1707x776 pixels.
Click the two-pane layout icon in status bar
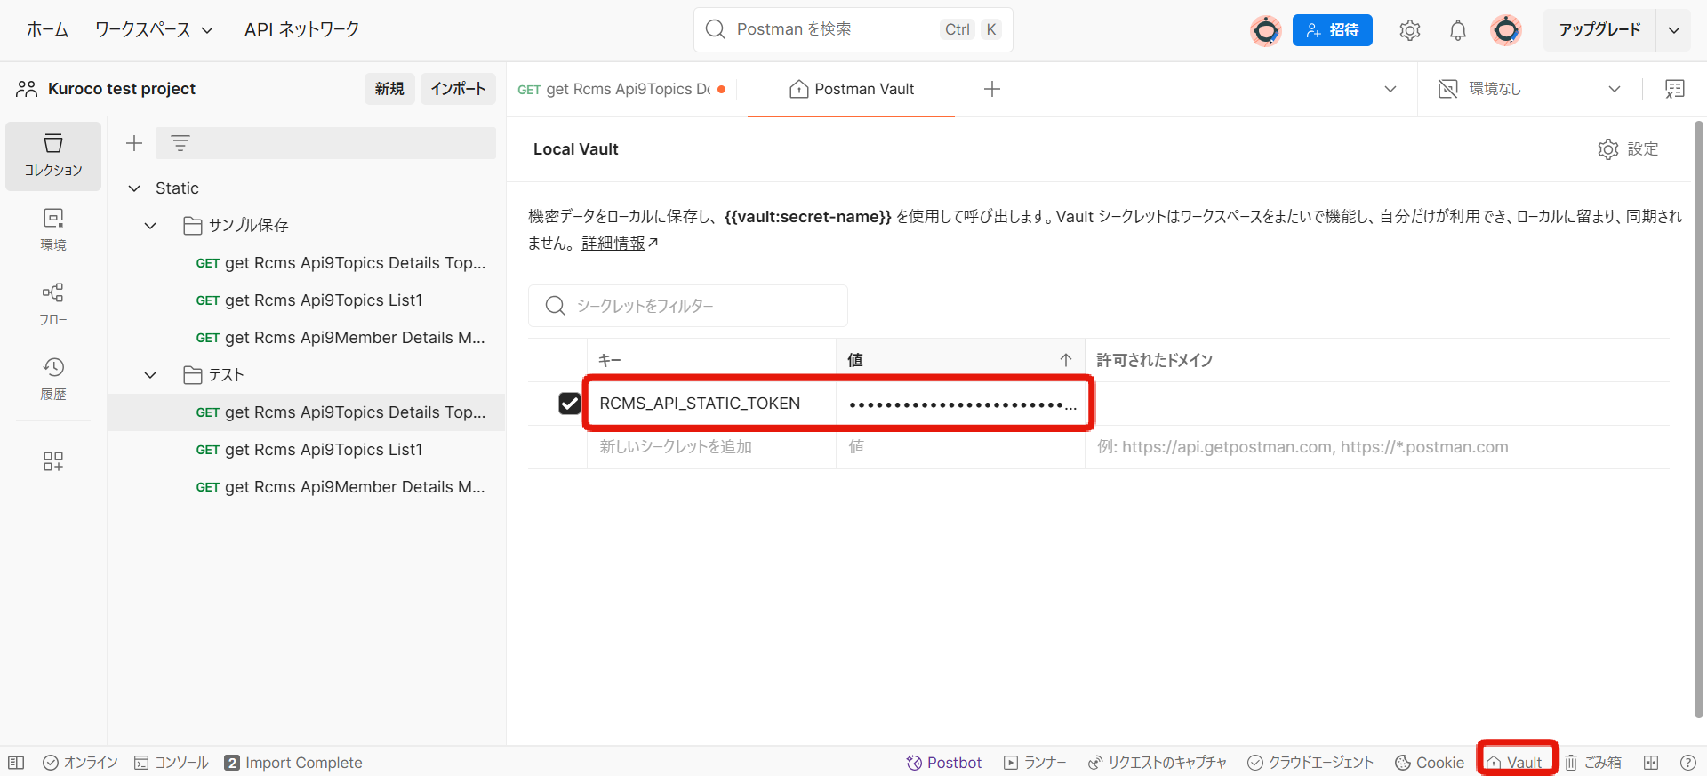click(1651, 763)
